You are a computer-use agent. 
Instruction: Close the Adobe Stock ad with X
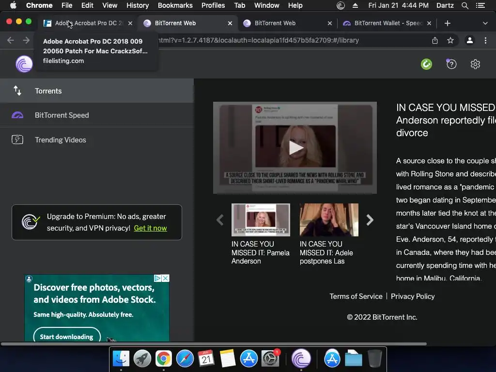tap(166, 278)
